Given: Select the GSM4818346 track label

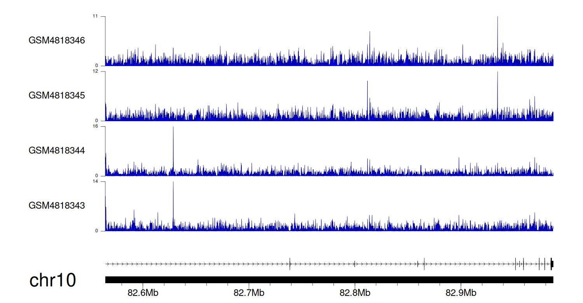Looking at the screenshot, I should [57, 40].
